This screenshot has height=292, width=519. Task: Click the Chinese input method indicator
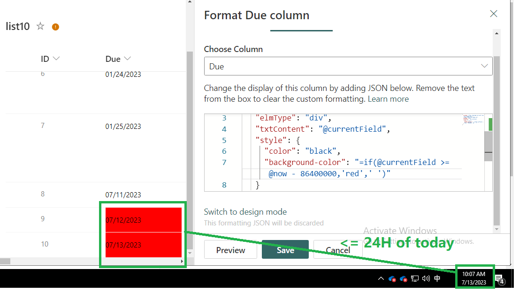[437, 278]
